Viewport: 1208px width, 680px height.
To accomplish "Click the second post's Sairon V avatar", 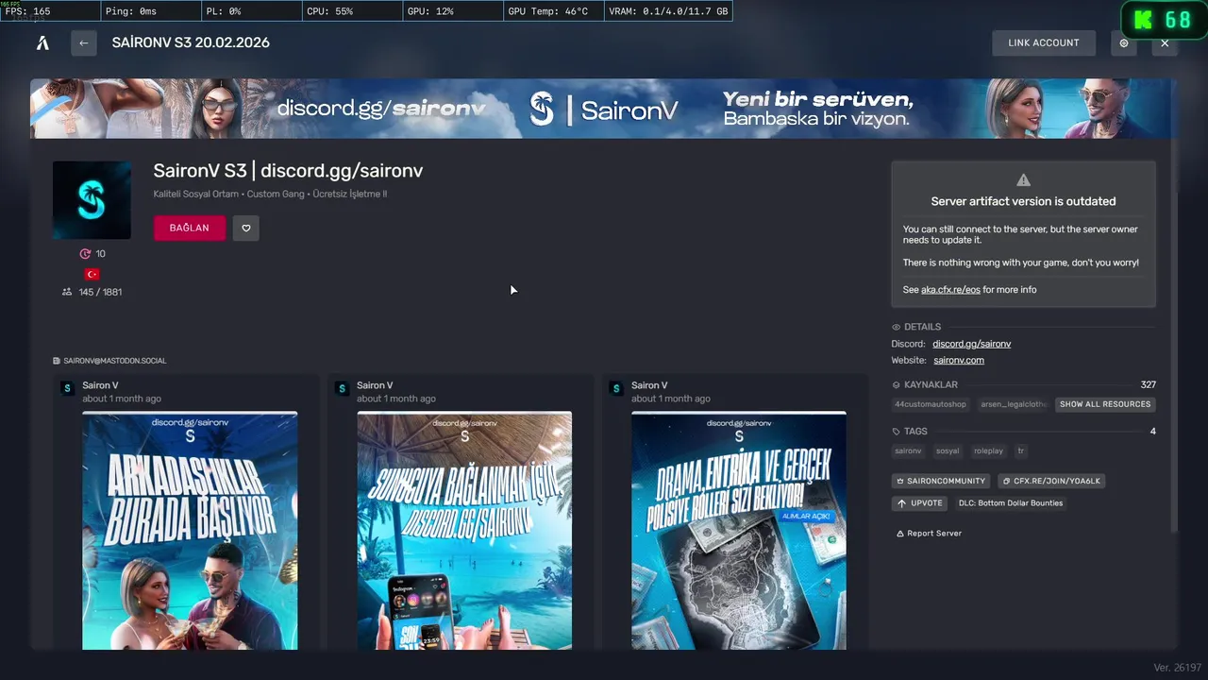I will pyautogui.click(x=342, y=388).
